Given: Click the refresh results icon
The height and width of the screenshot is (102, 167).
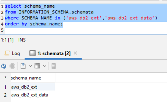Looking at the screenshot, I should [4, 66].
